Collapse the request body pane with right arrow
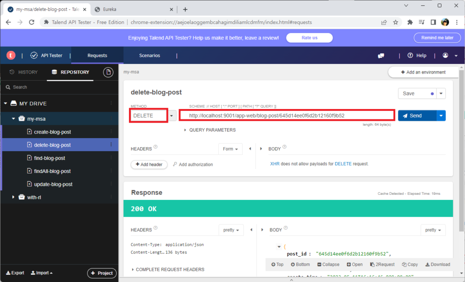 pyautogui.click(x=261, y=149)
